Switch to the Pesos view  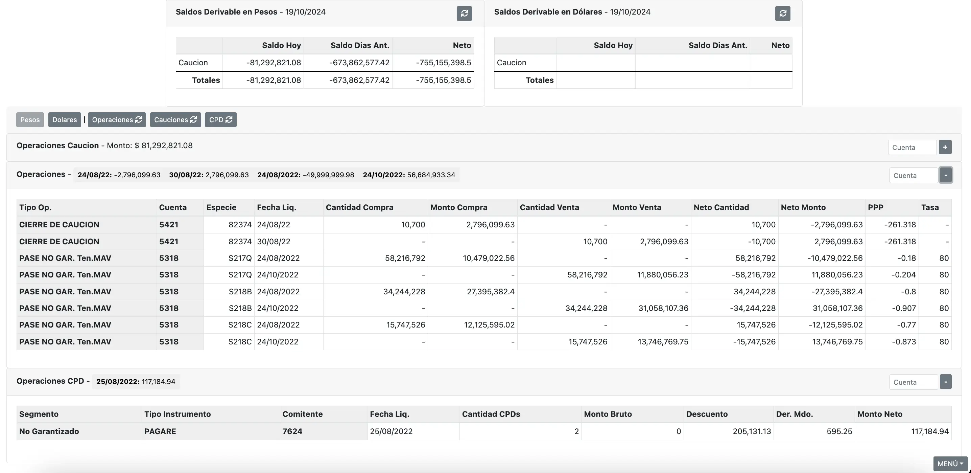[30, 119]
